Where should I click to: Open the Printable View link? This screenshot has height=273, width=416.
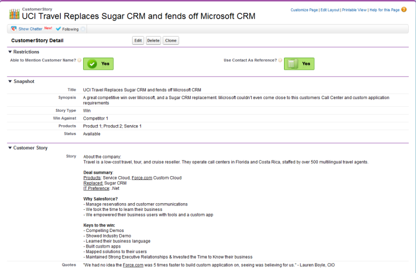[354, 10]
